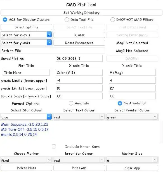The width and height of the screenshot is (163, 172).
Task: Click the disabled DAOPlot button
Action: [132, 59]
